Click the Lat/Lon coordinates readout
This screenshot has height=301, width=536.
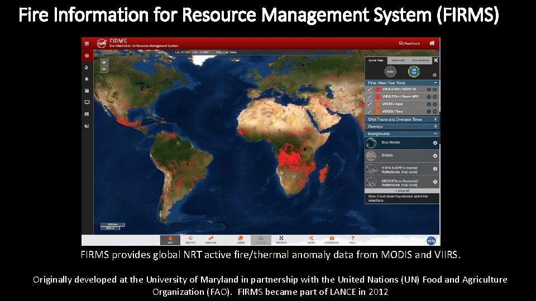click(192, 52)
